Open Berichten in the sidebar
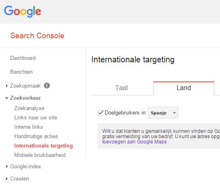The height and width of the screenshot is (185, 220). (x=22, y=72)
